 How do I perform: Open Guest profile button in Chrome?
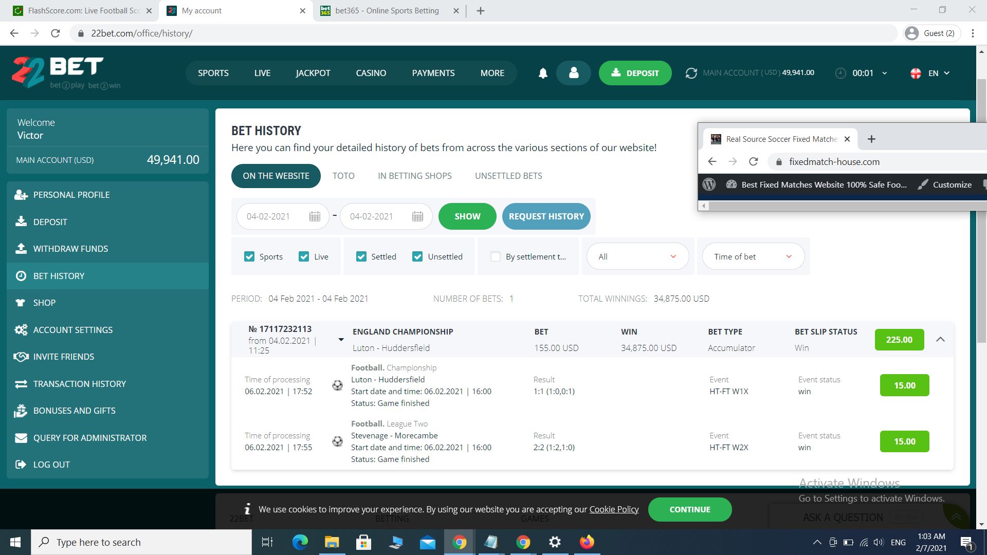tap(932, 33)
